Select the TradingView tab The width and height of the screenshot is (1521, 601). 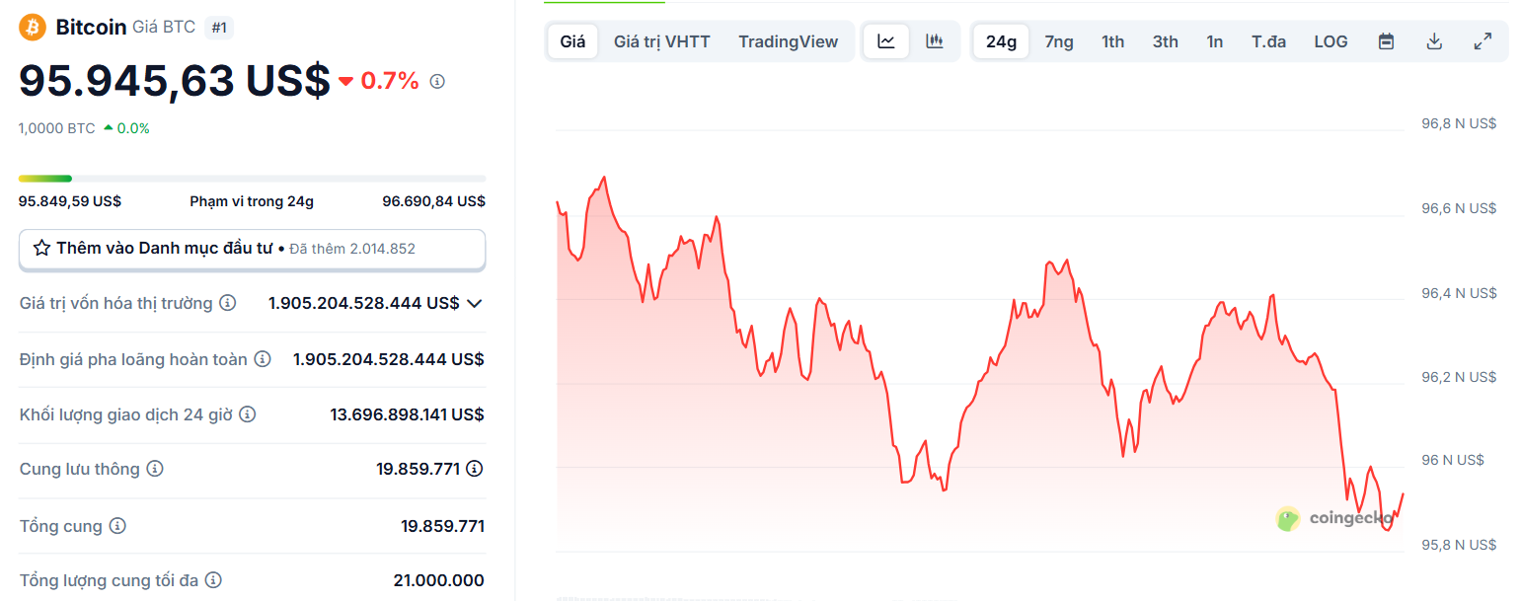click(x=788, y=41)
